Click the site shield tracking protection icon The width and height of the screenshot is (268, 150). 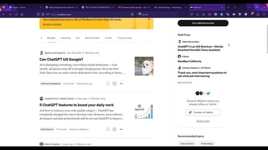(x=38, y=15)
